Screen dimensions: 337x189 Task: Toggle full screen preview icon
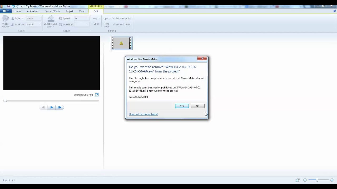pyautogui.click(x=97, y=95)
